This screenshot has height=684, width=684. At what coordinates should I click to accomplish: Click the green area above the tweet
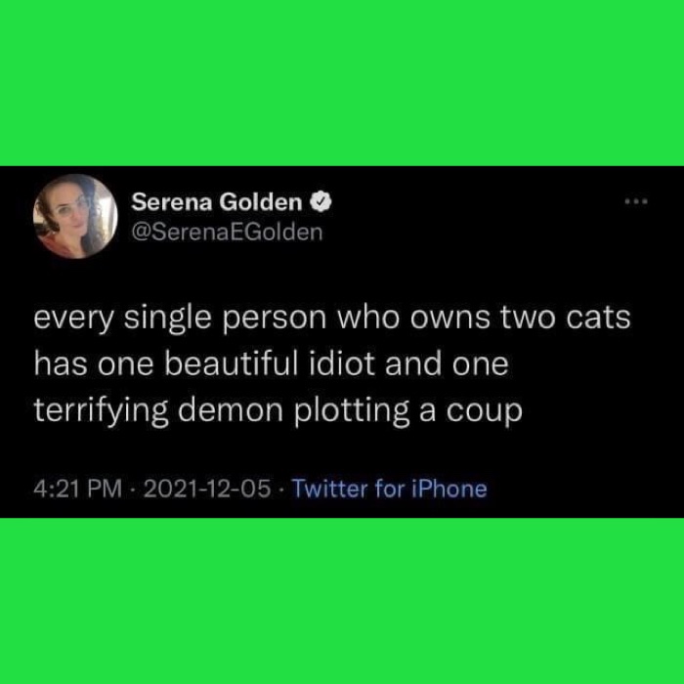point(342,83)
